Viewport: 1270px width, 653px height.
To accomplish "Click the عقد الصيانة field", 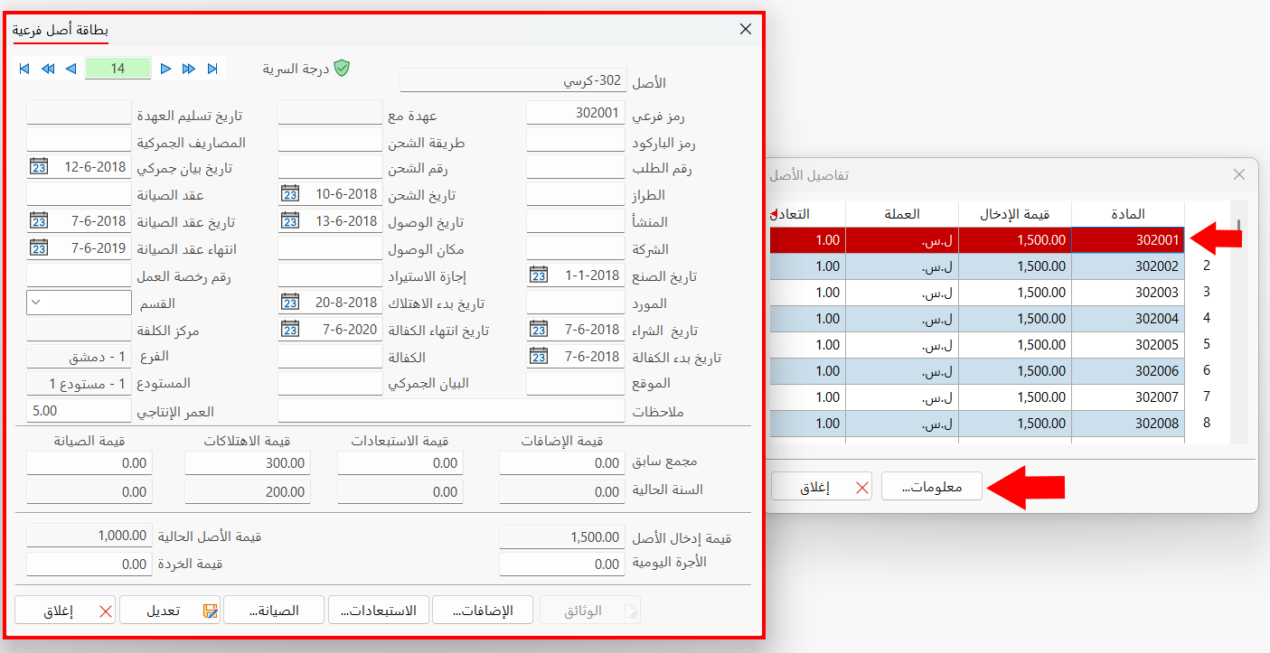I will pyautogui.click(x=80, y=194).
